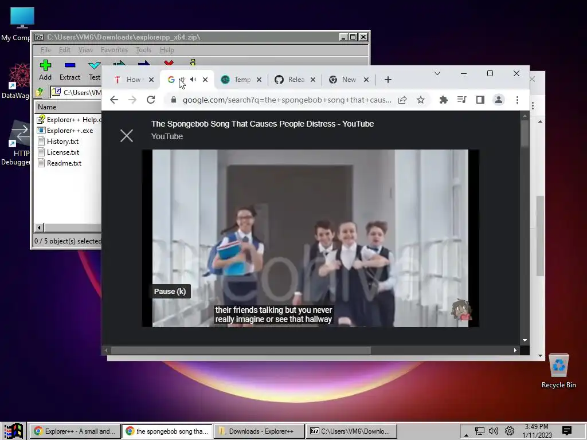
Task: Click the Test icon in 7-Zip toolbar
Action: 95,70
